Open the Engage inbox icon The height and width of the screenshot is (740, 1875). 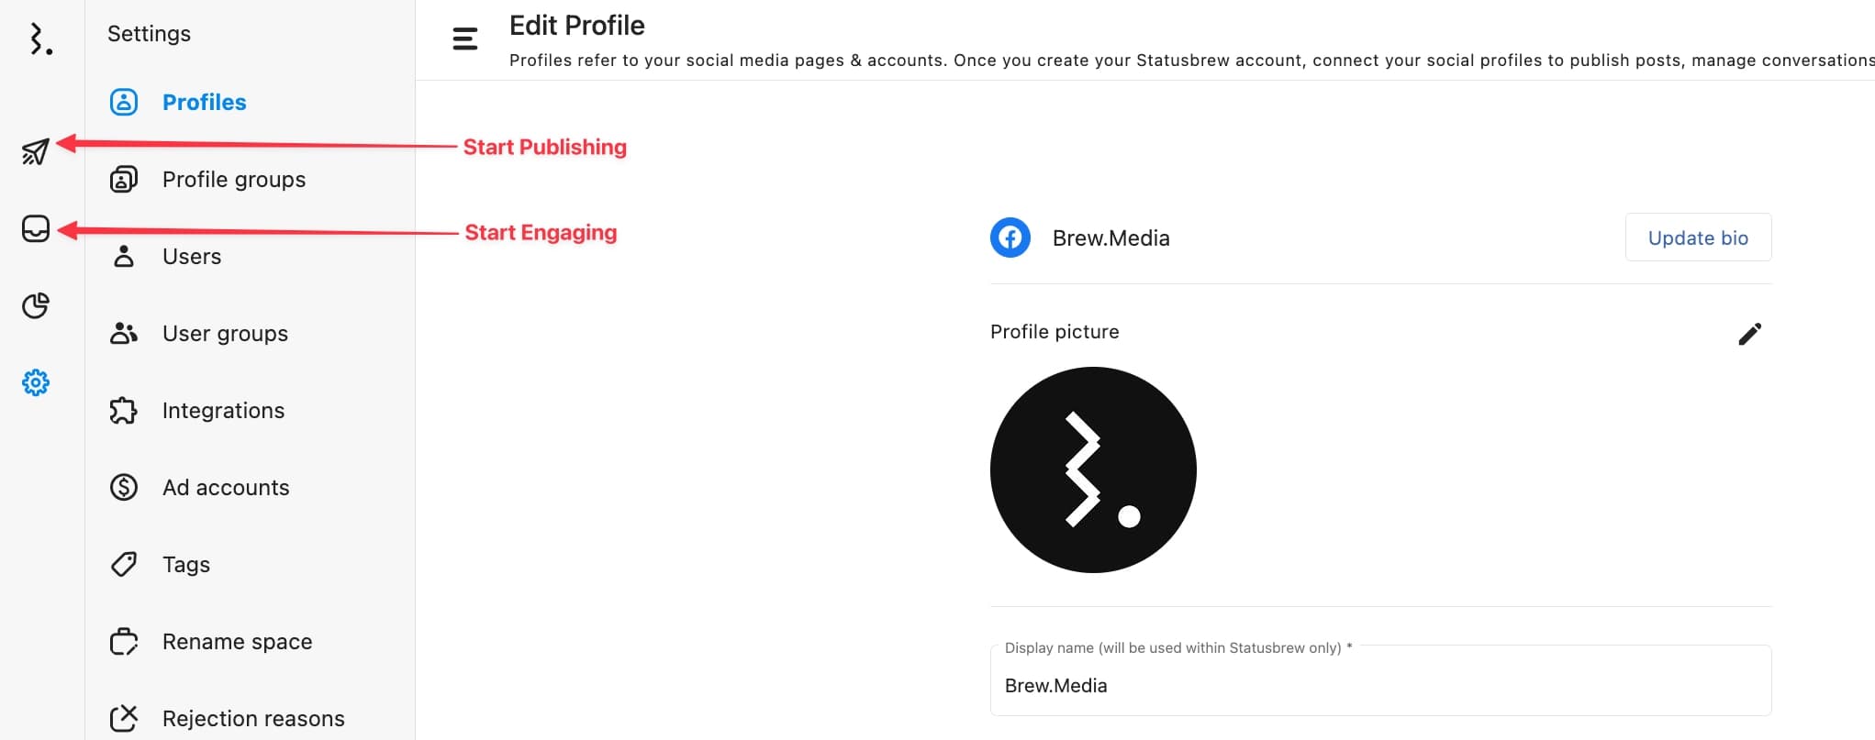point(36,228)
